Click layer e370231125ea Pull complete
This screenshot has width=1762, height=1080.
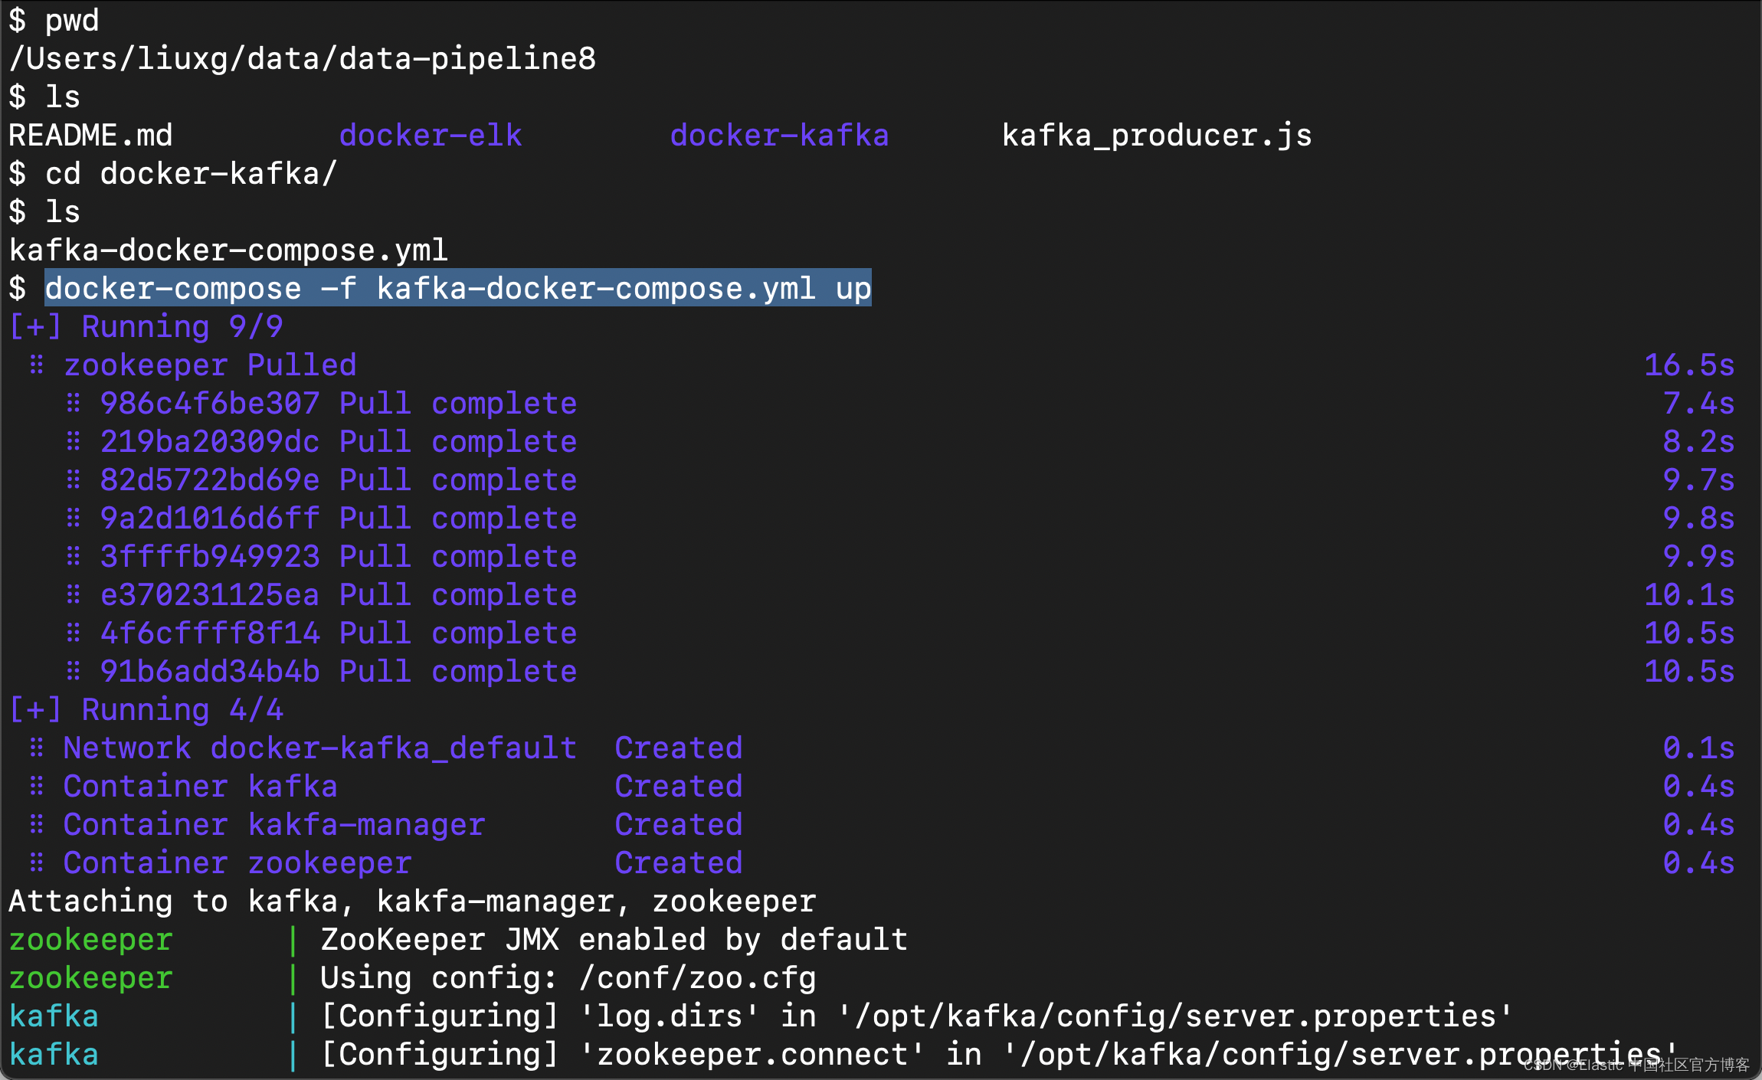click(x=339, y=595)
